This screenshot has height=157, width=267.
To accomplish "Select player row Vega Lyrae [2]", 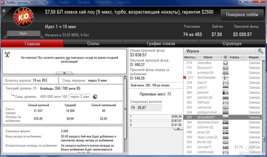I will [222, 137].
